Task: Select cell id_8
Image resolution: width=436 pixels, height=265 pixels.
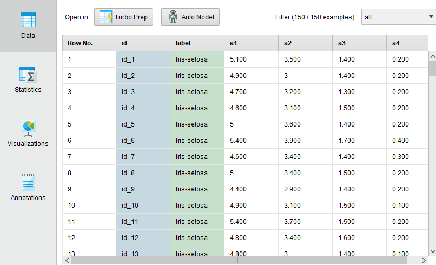Action: coord(143,173)
